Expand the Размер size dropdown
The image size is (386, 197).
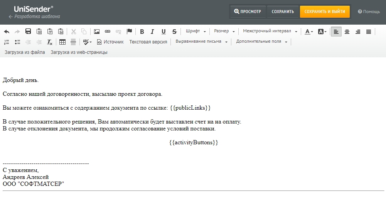click(224, 31)
